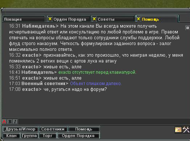Click the Орден Порядка button at bottom

(x=78, y=136)
